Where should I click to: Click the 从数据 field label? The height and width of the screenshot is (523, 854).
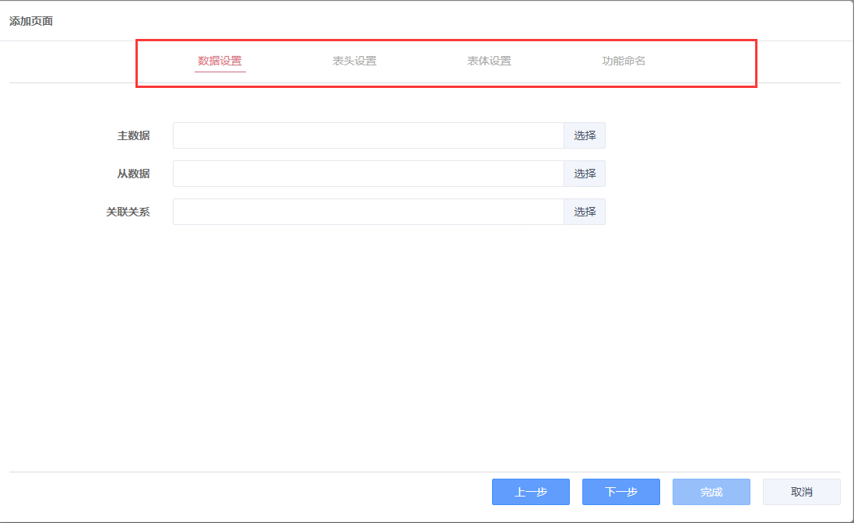tap(133, 174)
